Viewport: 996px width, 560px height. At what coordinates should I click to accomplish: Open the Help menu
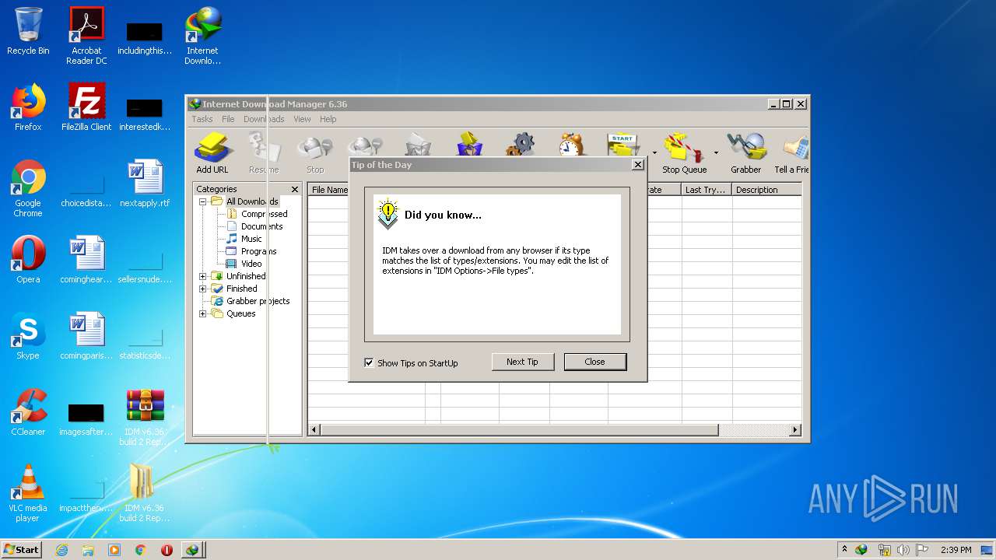point(328,119)
